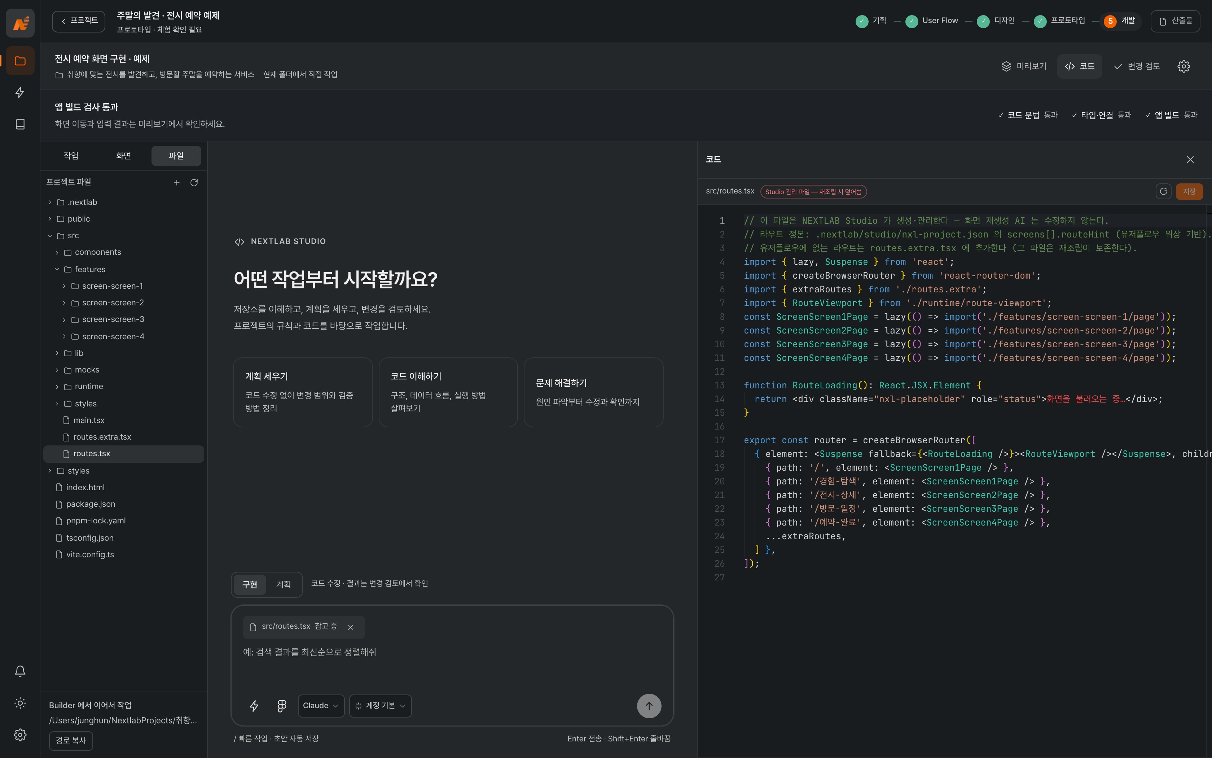Toggle the sun theme icon
The image size is (1212, 758).
pyautogui.click(x=20, y=703)
